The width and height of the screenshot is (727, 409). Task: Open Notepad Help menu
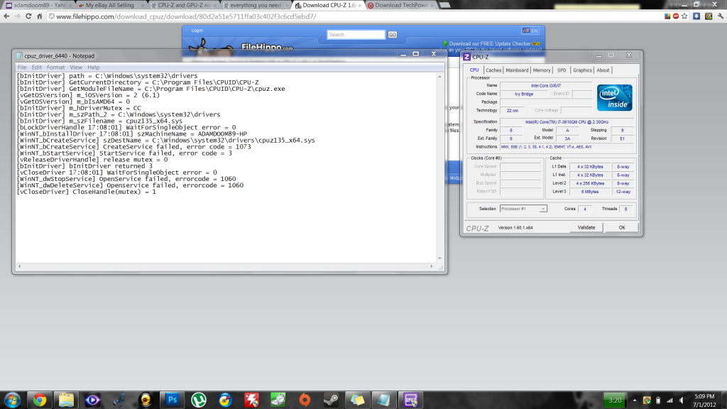tap(93, 67)
